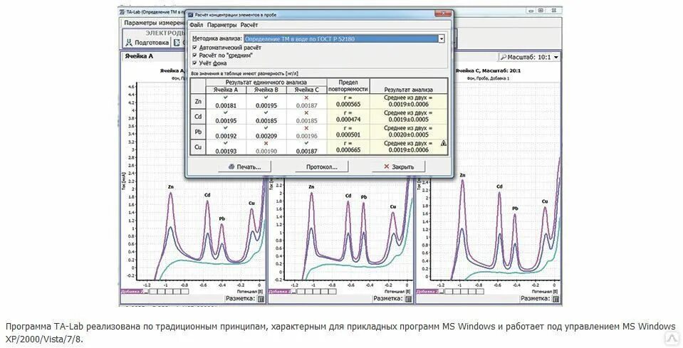Toggle the Расчёт по "средним" checkbox

(194, 56)
